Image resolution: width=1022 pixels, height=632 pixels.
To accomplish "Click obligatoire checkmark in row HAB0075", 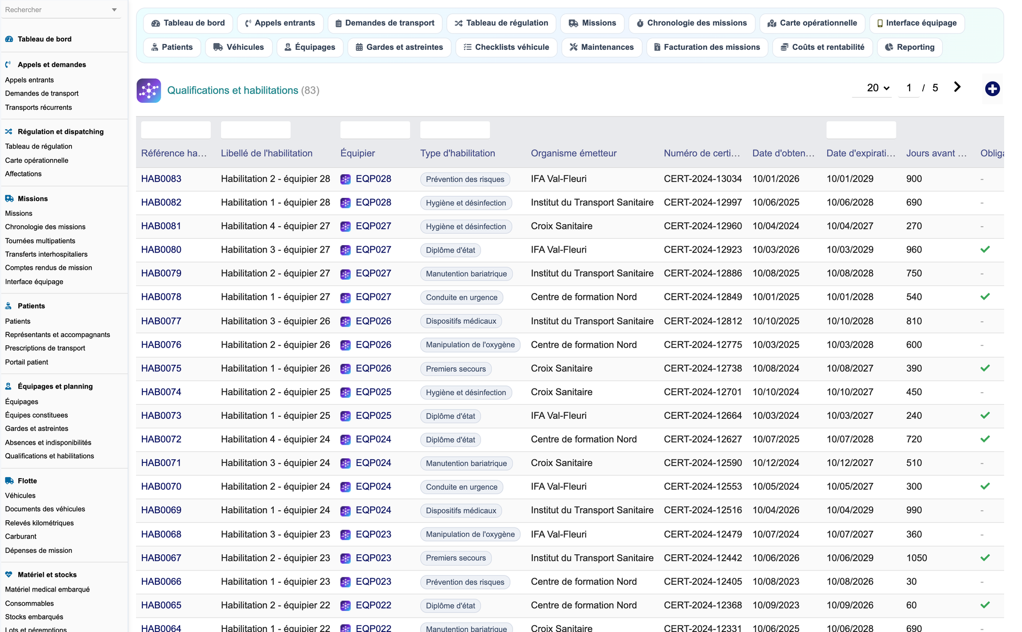I will click(985, 368).
